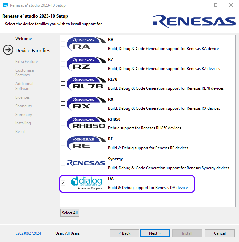This screenshot has height=242, width=239.
Task: Check the Synergy device family checkbox
Action: (63, 163)
